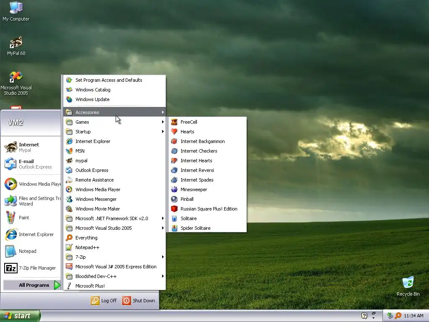Select Microsoft Visual Studio 2005 desktop shortcut
The width and height of the screenshot is (429, 322).
tap(16, 83)
